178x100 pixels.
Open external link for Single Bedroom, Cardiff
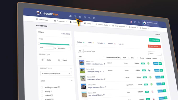[x=105, y=87]
